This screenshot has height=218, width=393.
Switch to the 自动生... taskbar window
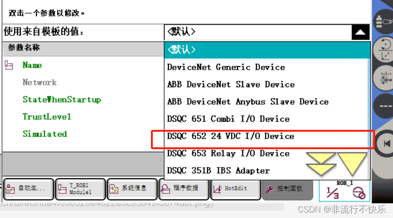(x=29, y=189)
